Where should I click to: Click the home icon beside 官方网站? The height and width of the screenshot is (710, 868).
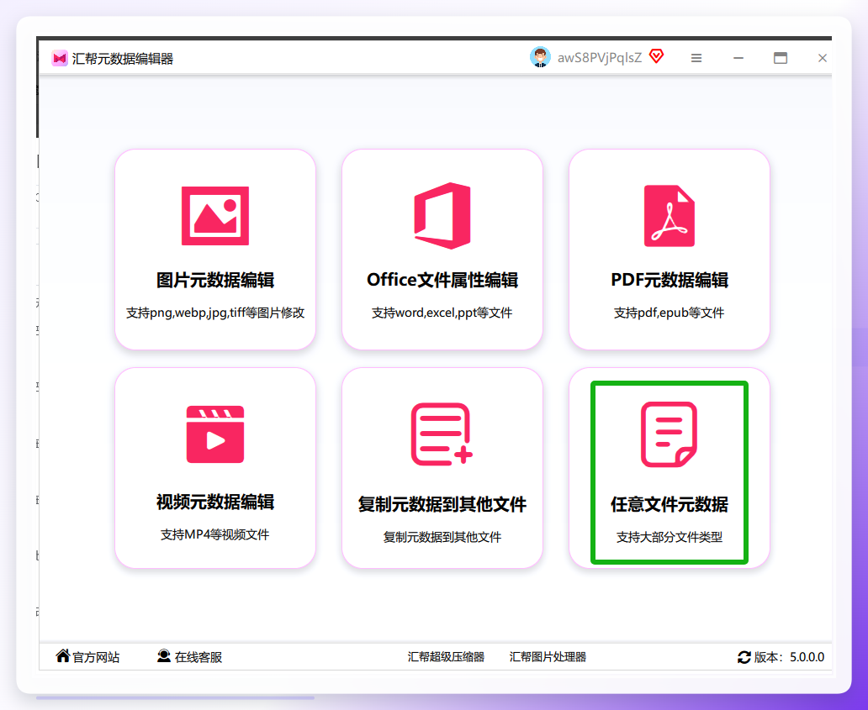click(63, 656)
